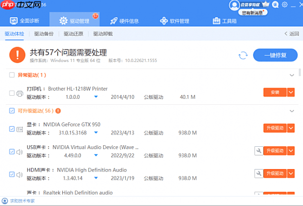Screen dimensions: 303x206
Task: Uncheck the NVIDIA GeForce GTX 950 checkbox
Action: tap(12, 129)
